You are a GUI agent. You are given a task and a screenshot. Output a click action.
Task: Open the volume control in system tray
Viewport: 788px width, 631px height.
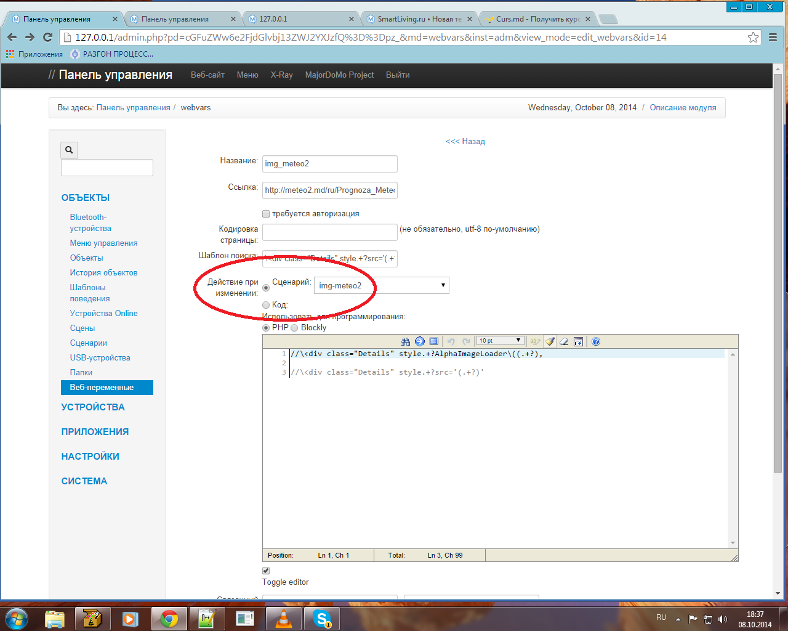click(x=723, y=619)
